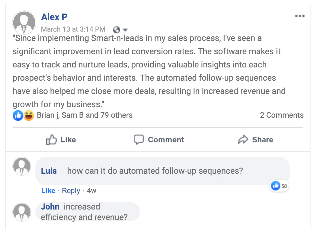
Task: Click the March 13 at 3:14 PM timestamp
Action: [73, 29]
